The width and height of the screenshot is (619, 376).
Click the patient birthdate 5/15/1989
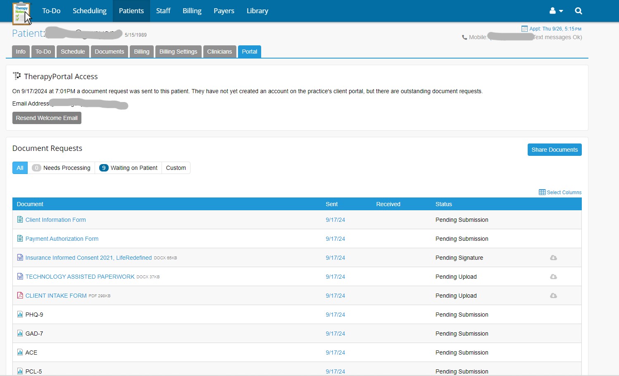coord(136,35)
